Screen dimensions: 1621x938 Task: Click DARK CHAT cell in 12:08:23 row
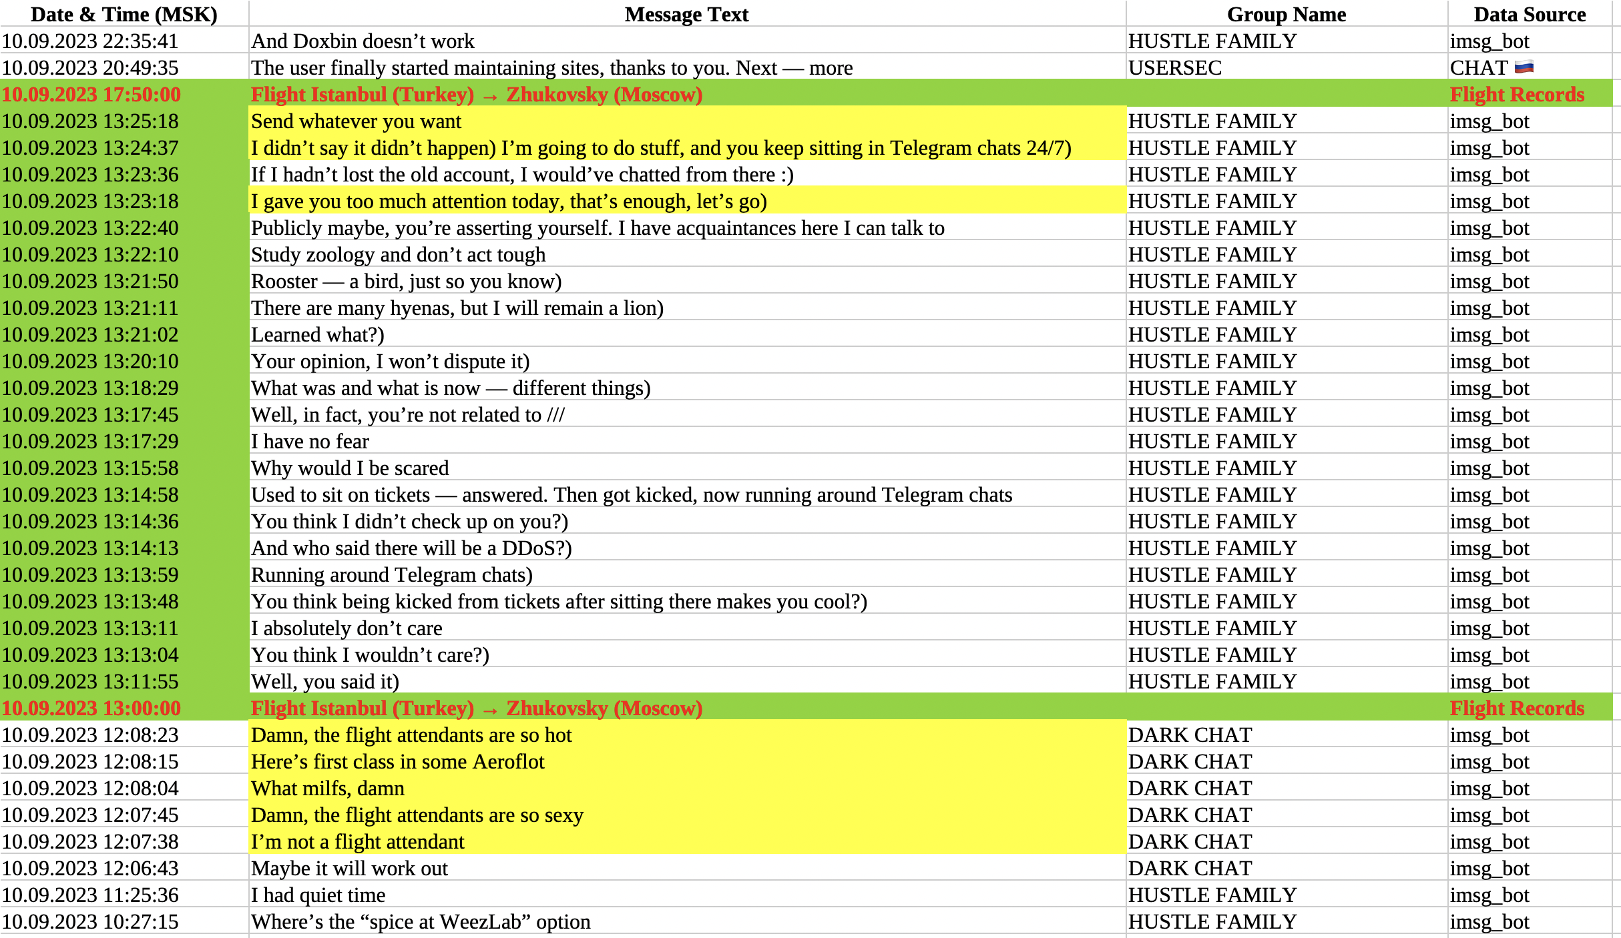pyautogui.click(x=1190, y=735)
